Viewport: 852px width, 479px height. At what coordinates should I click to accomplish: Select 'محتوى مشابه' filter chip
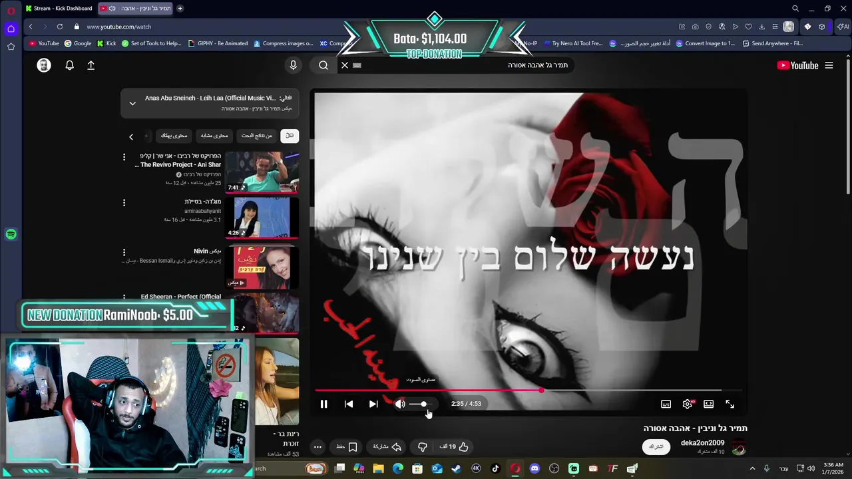(x=214, y=136)
